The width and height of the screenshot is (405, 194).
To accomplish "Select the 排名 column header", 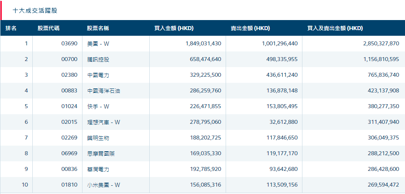I will click(x=11, y=28).
